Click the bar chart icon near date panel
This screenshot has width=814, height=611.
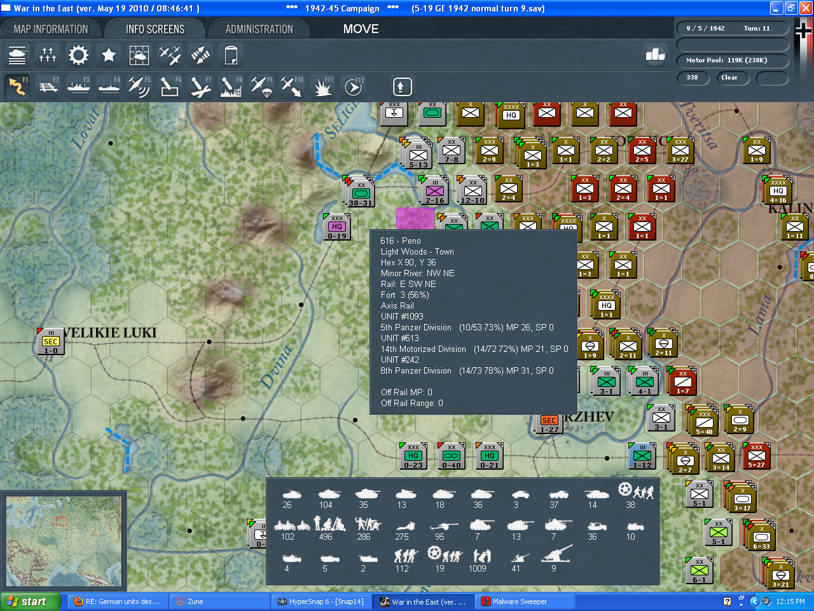tap(655, 55)
